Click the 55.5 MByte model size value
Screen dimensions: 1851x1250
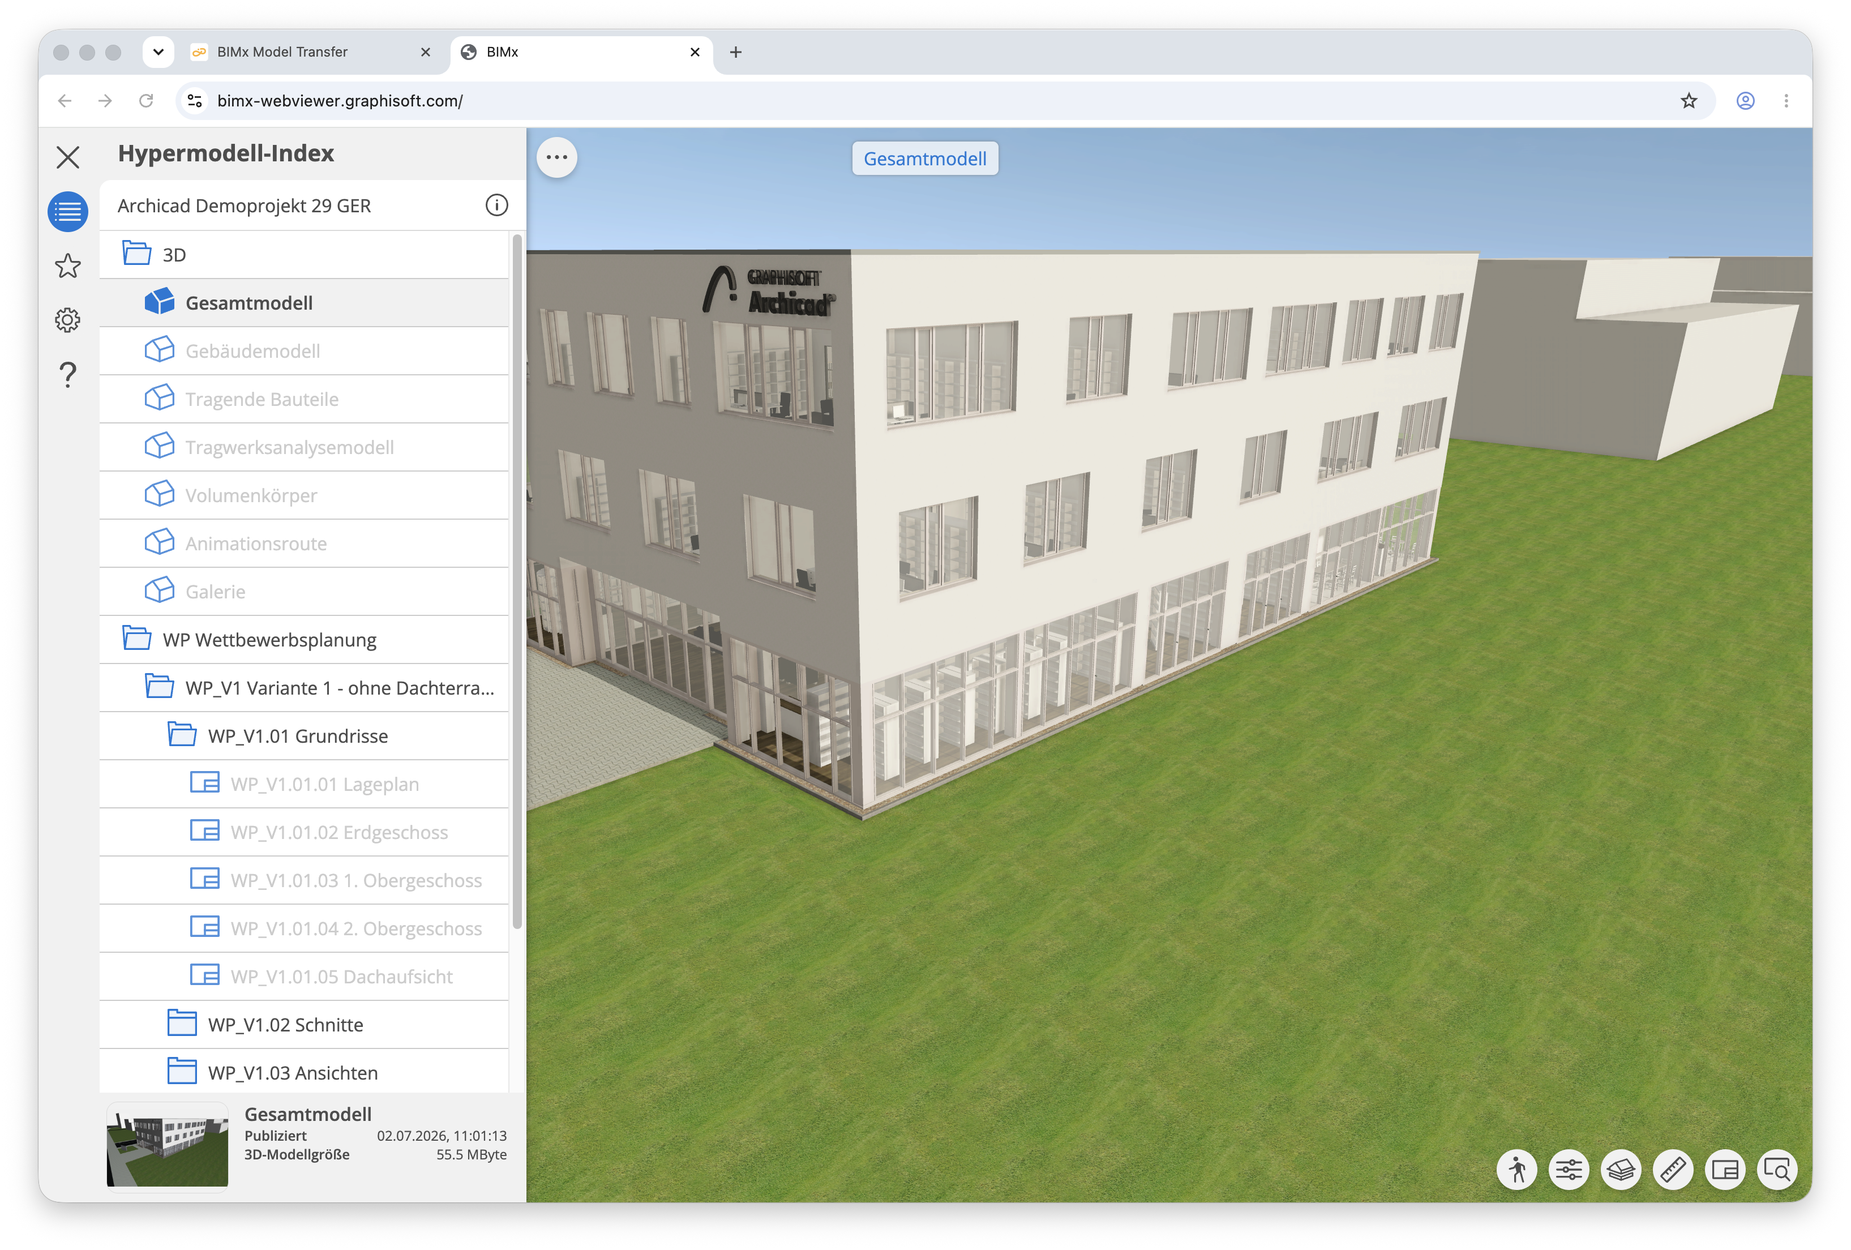pos(472,1154)
